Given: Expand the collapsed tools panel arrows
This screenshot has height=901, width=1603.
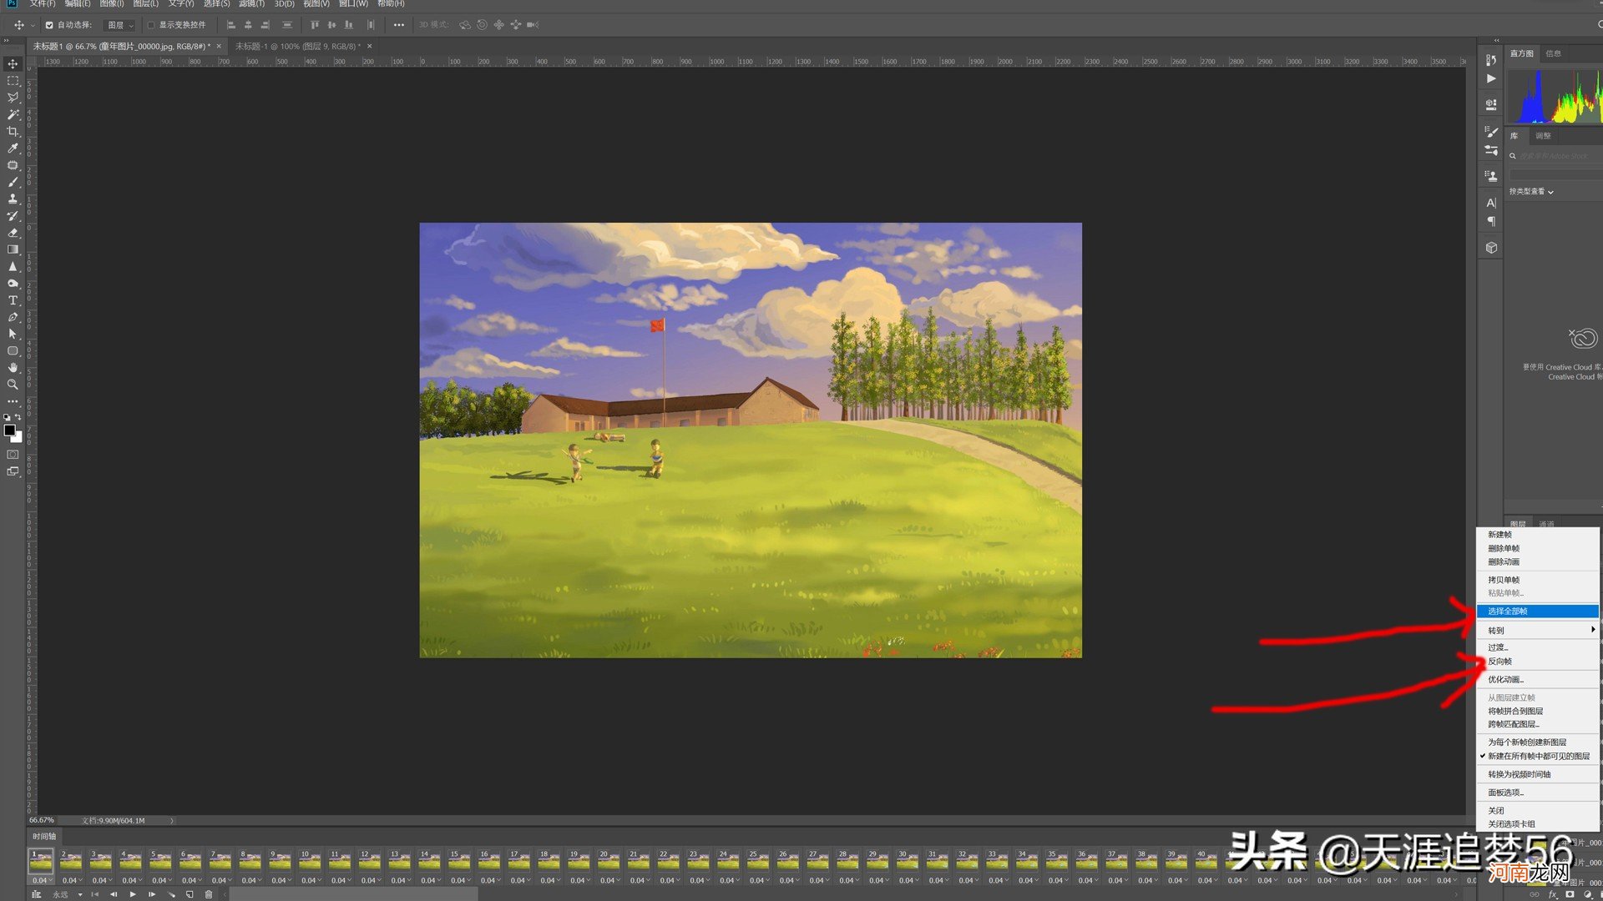Looking at the screenshot, I should click(x=7, y=40).
